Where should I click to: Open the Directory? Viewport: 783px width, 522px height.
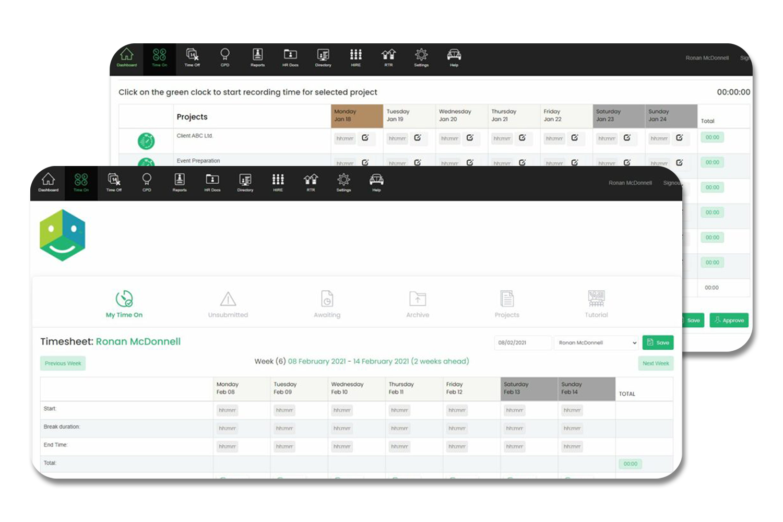point(245,183)
